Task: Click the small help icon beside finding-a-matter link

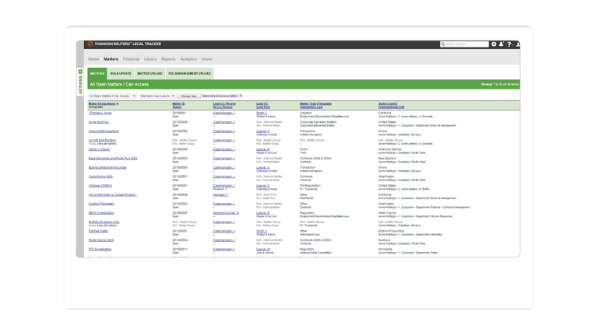Action: (x=241, y=96)
